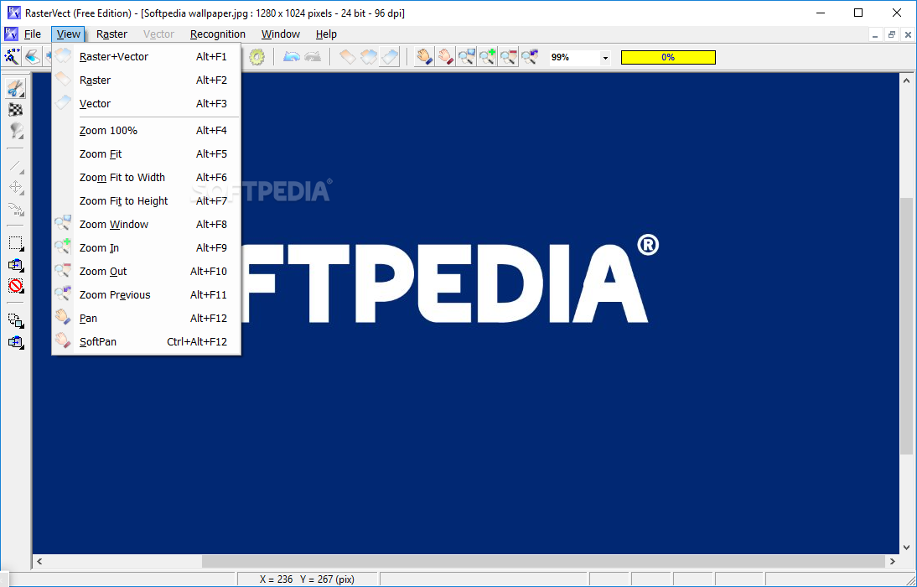Image resolution: width=917 pixels, height=587 pixels.
Task: Select the diagonal line drawing tool
Action: (15, 166)
